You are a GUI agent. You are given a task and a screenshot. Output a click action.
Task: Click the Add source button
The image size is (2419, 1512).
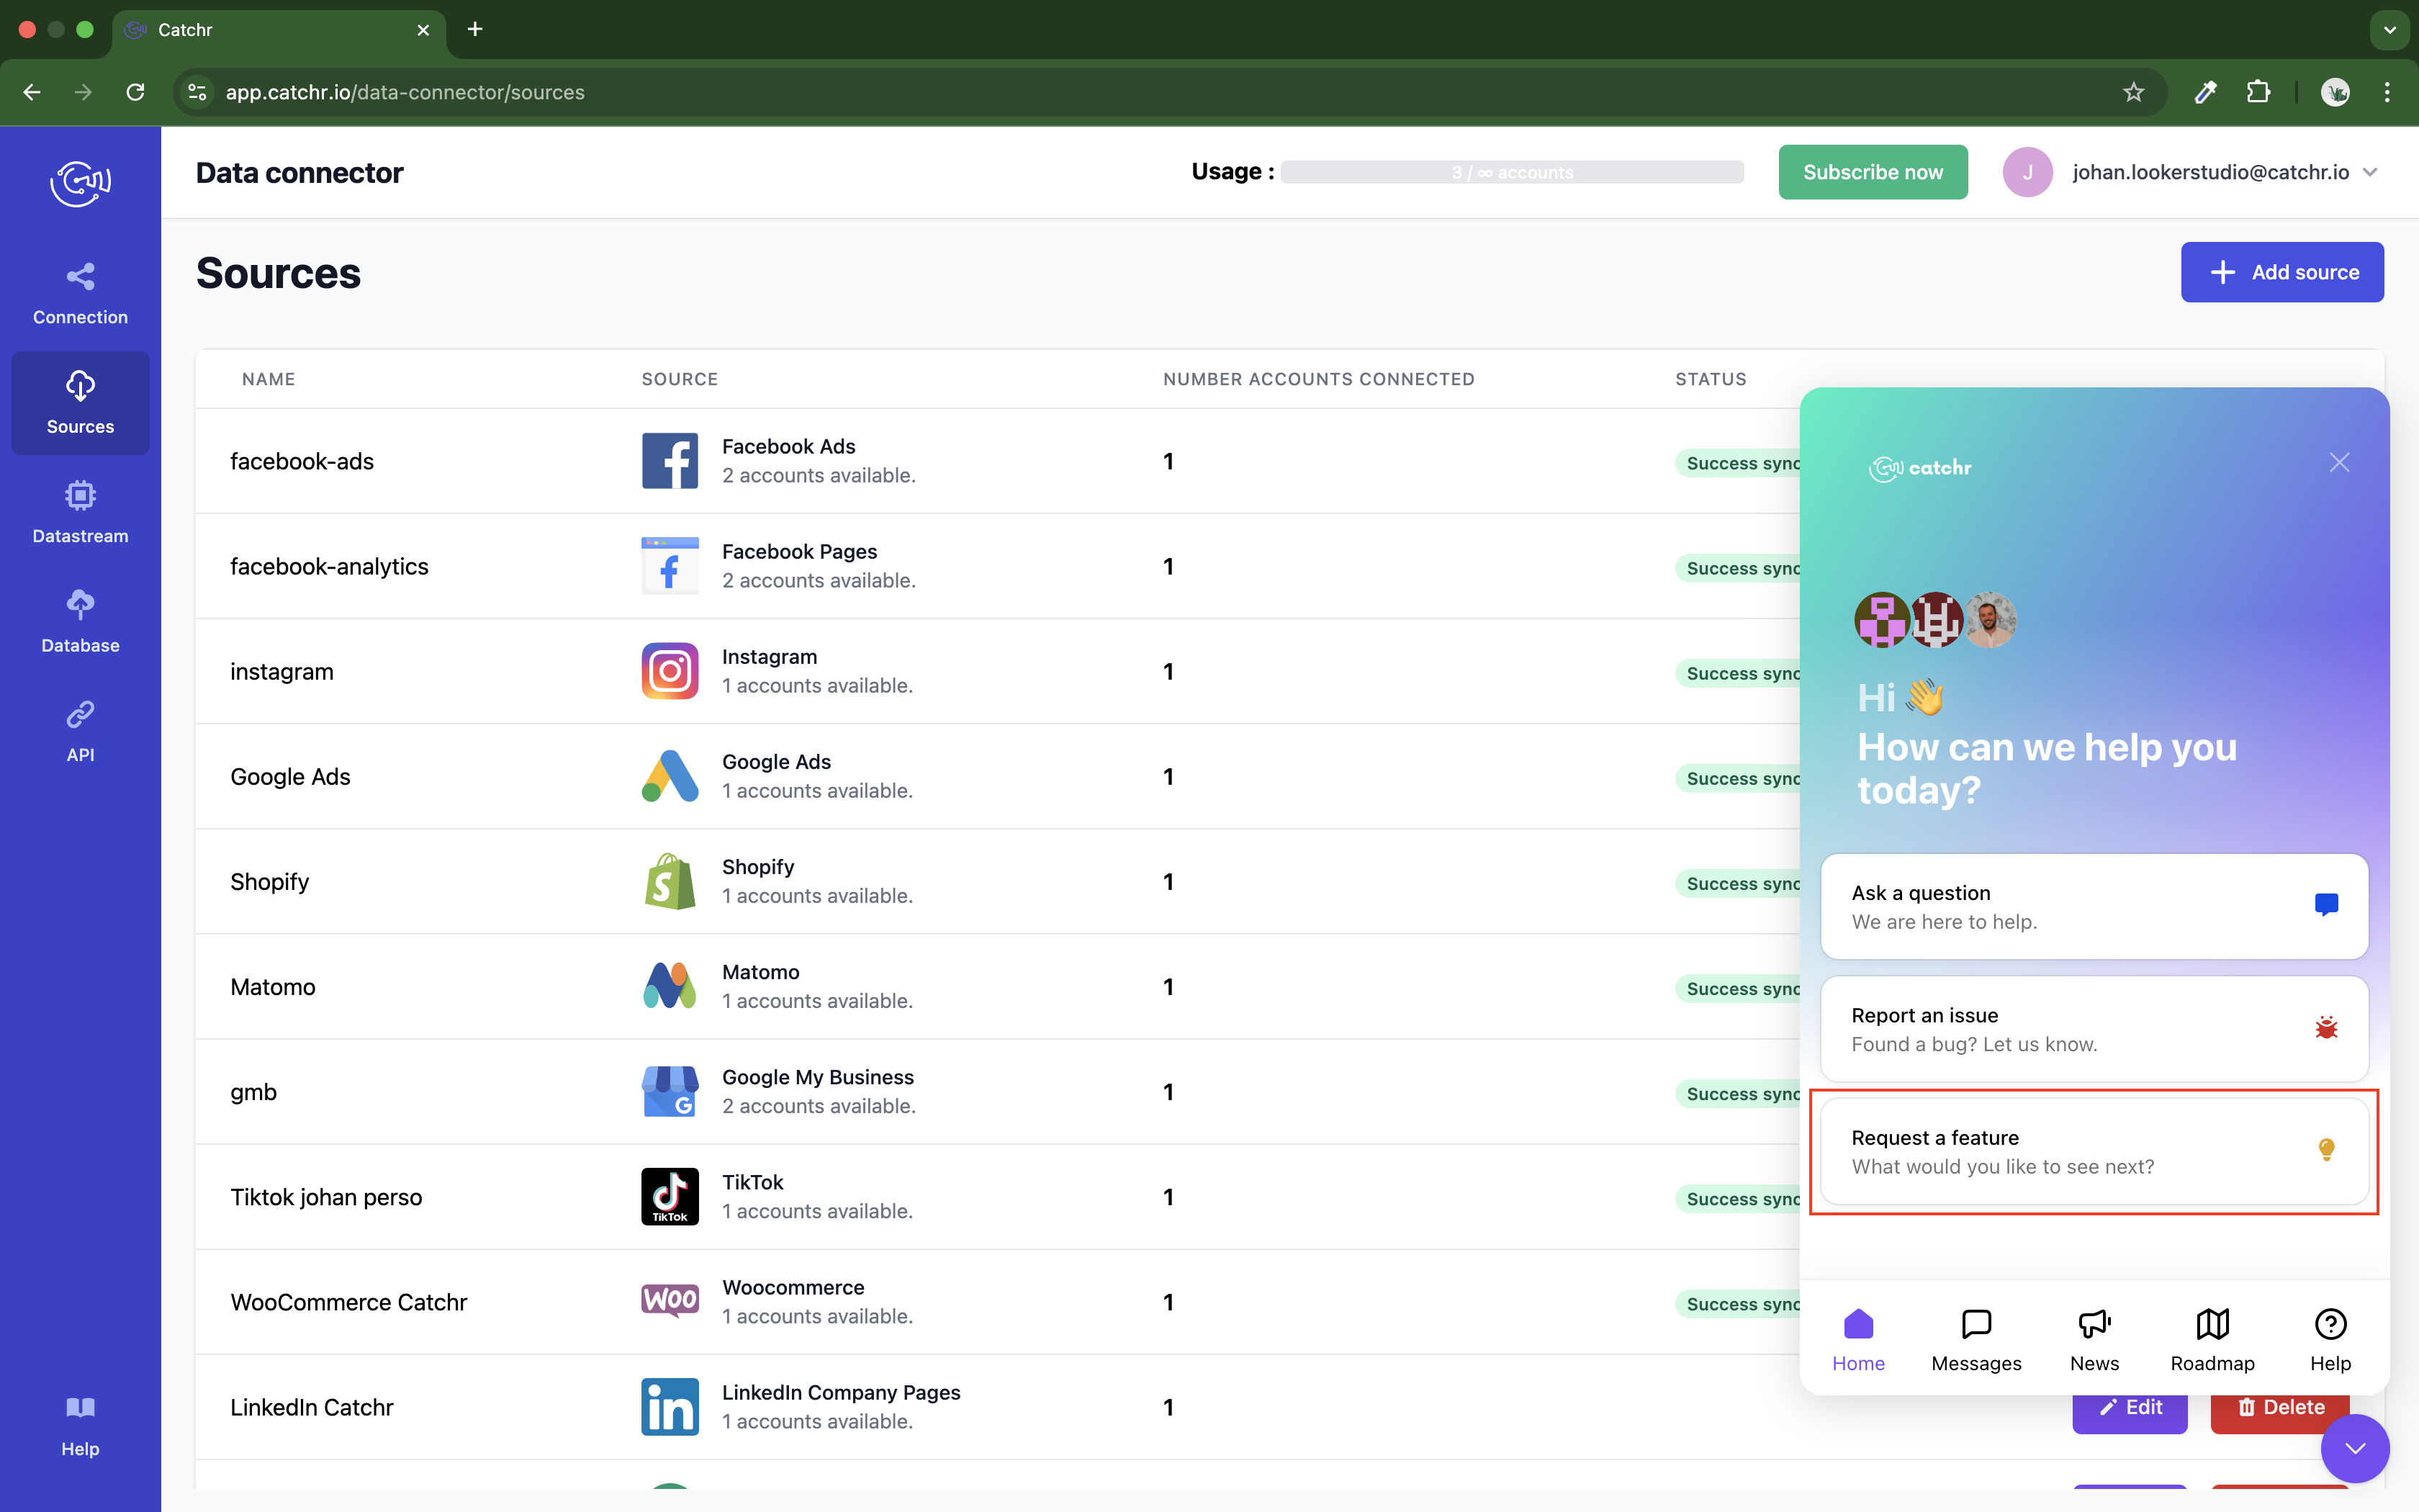coord(2282,272)
